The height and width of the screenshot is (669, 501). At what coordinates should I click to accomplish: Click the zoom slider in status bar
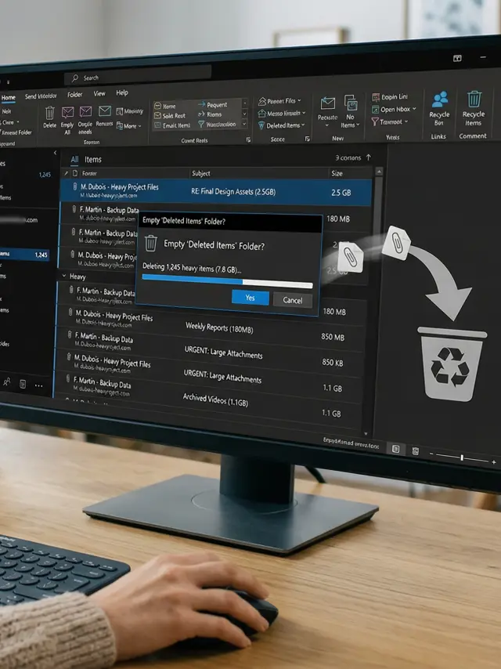462,457
